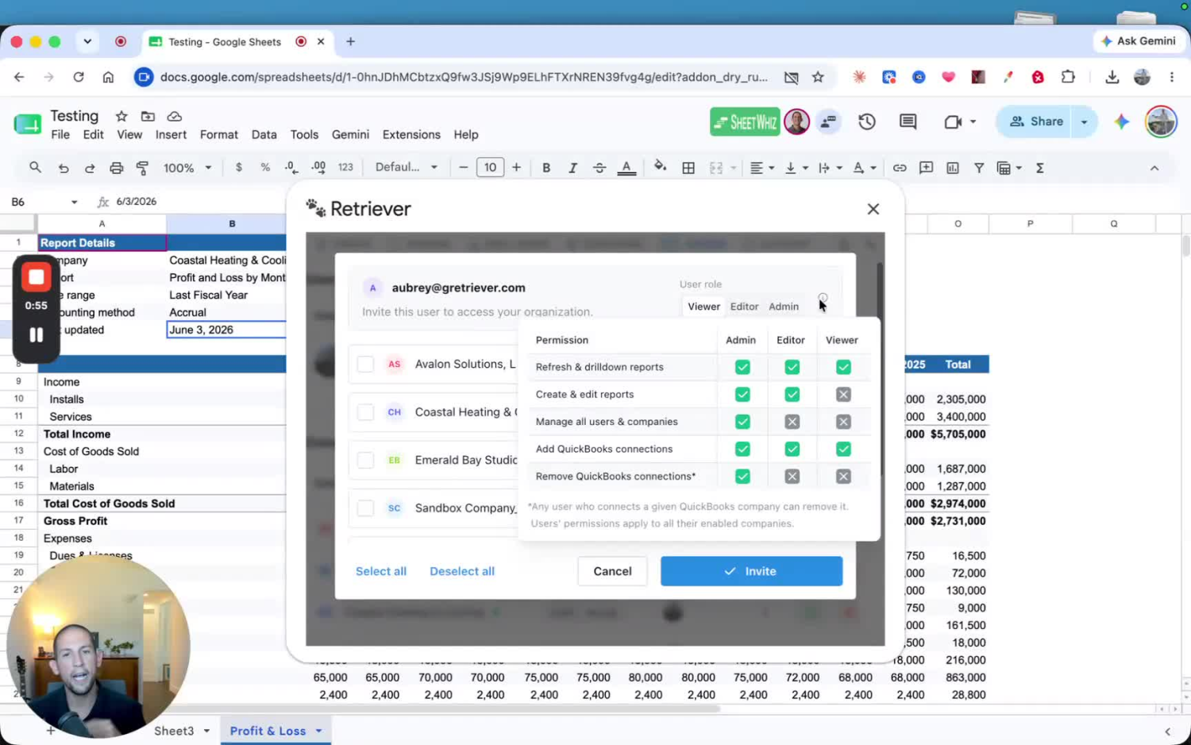1191x745 pixels.
Task: Open the Format menu
Action: point(219,135)
